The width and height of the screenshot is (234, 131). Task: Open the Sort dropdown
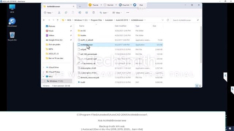click(x=104, y=13)
